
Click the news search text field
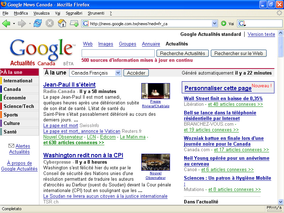[x=118, y=53]
